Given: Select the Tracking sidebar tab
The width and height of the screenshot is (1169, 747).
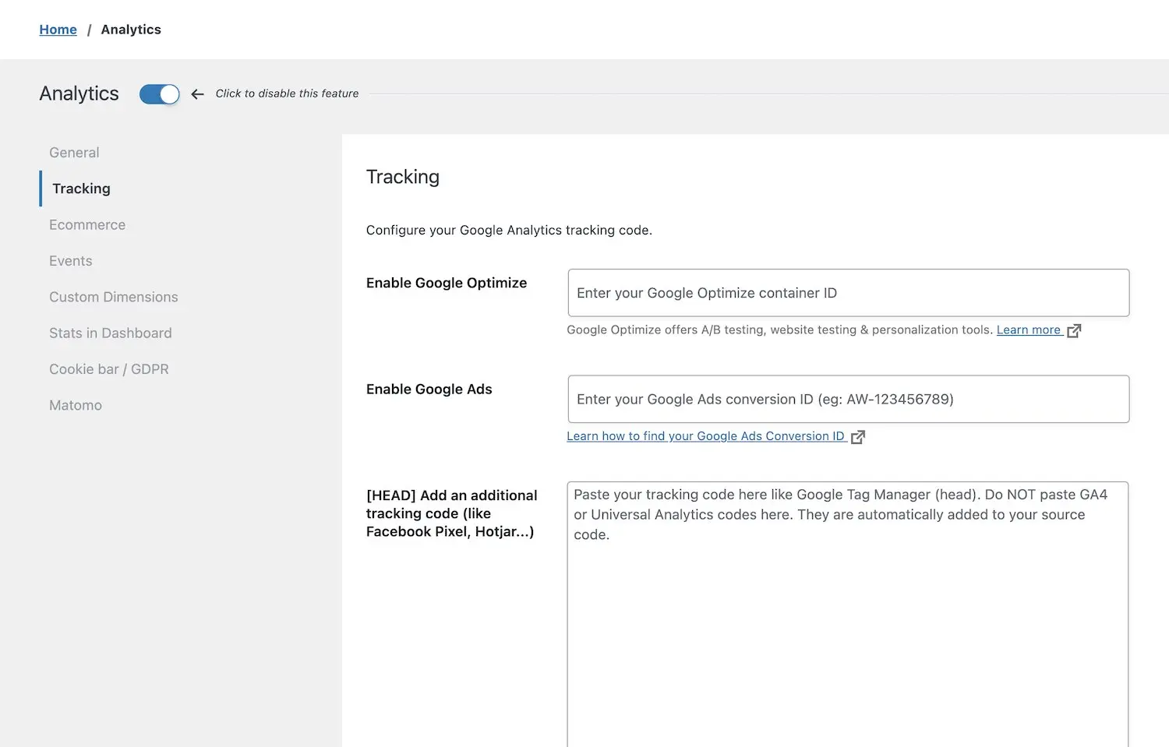Looking at the screenshot, I should click(81, 189).
